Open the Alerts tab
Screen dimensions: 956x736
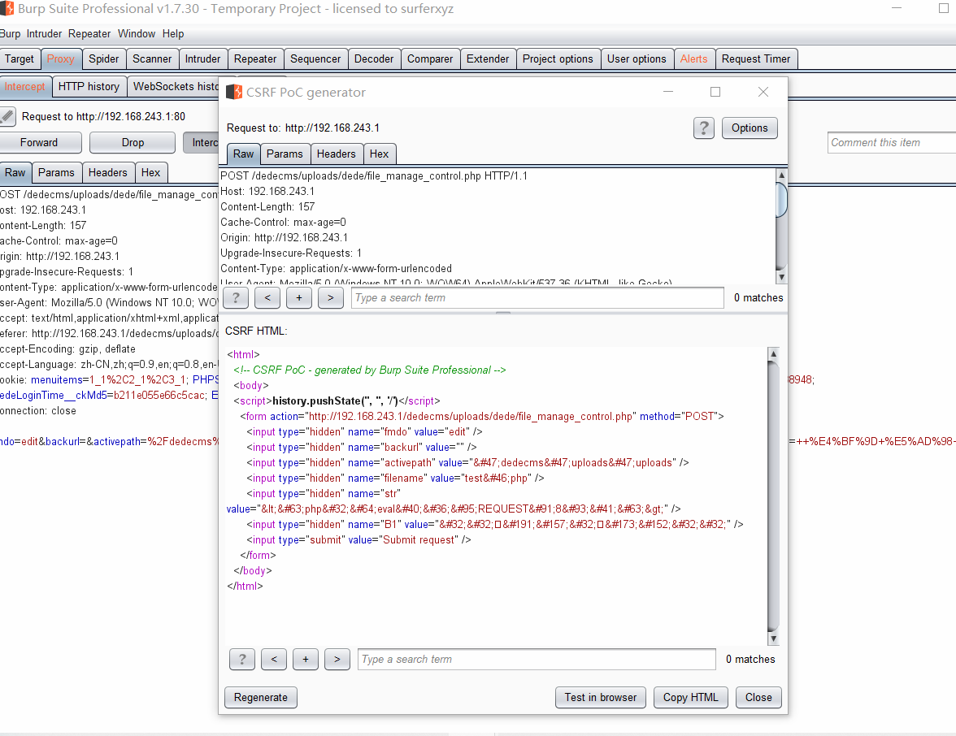click(x=694, y=59)
